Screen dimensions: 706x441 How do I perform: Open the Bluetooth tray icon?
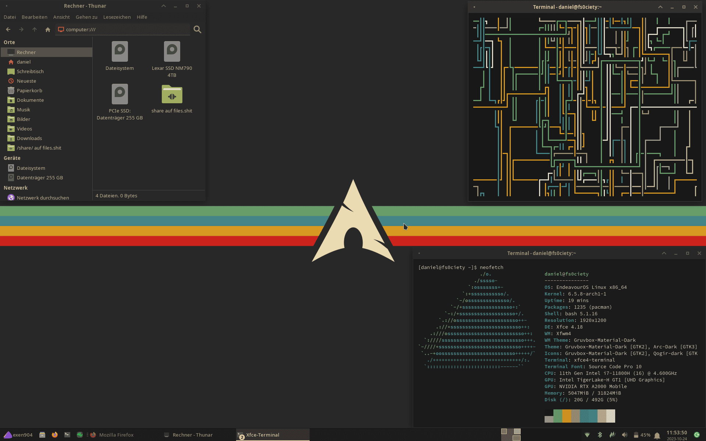600,435
